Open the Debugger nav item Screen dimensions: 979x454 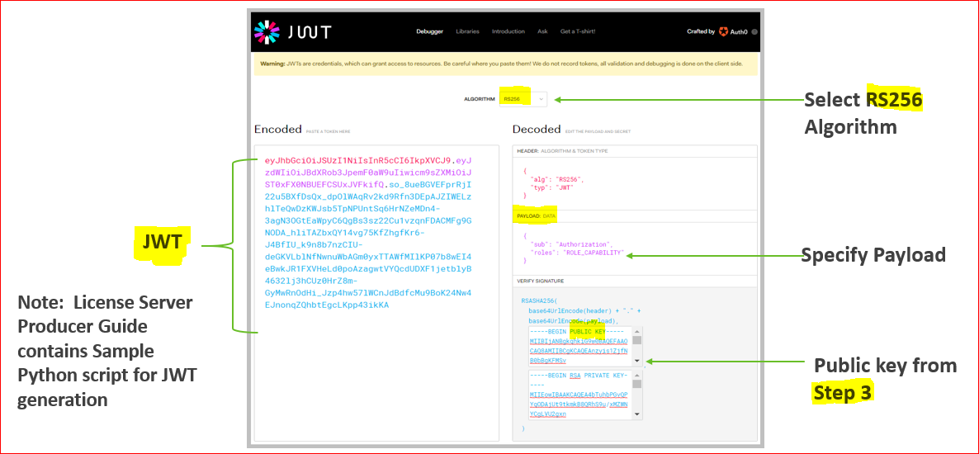[x=429, y=31]
